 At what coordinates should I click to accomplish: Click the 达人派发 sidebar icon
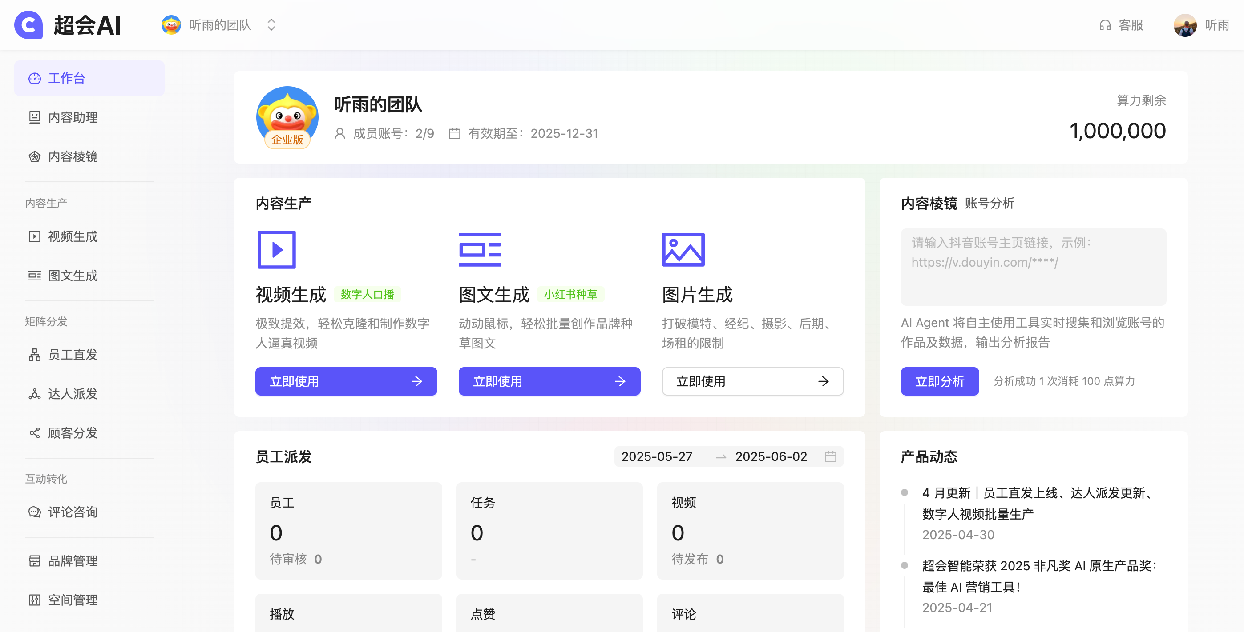[x=35, y=394]
